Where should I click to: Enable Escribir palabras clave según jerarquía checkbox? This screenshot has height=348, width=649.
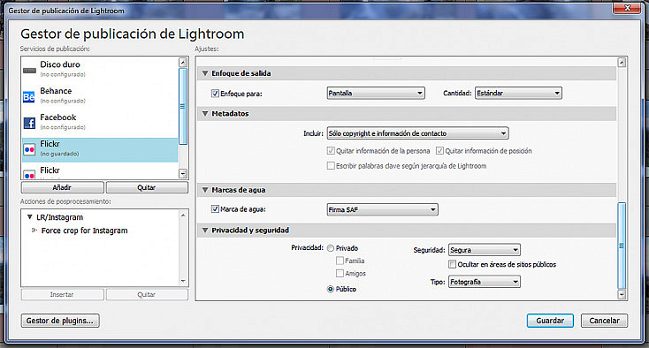[331, 166]
